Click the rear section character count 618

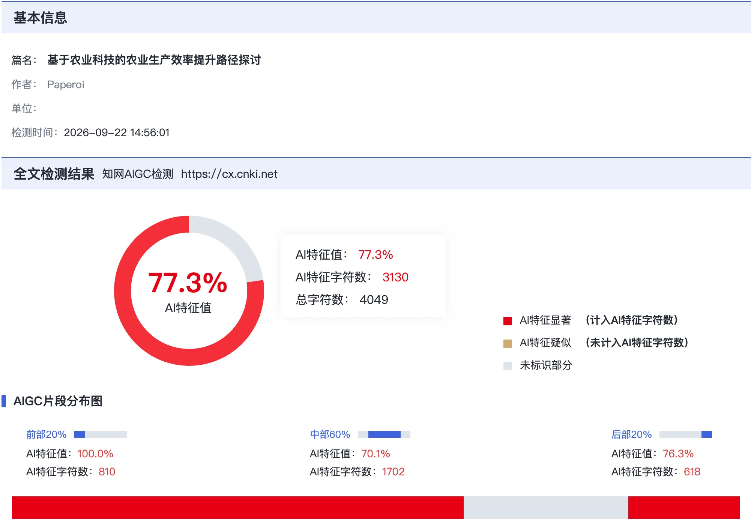point(692,472)
